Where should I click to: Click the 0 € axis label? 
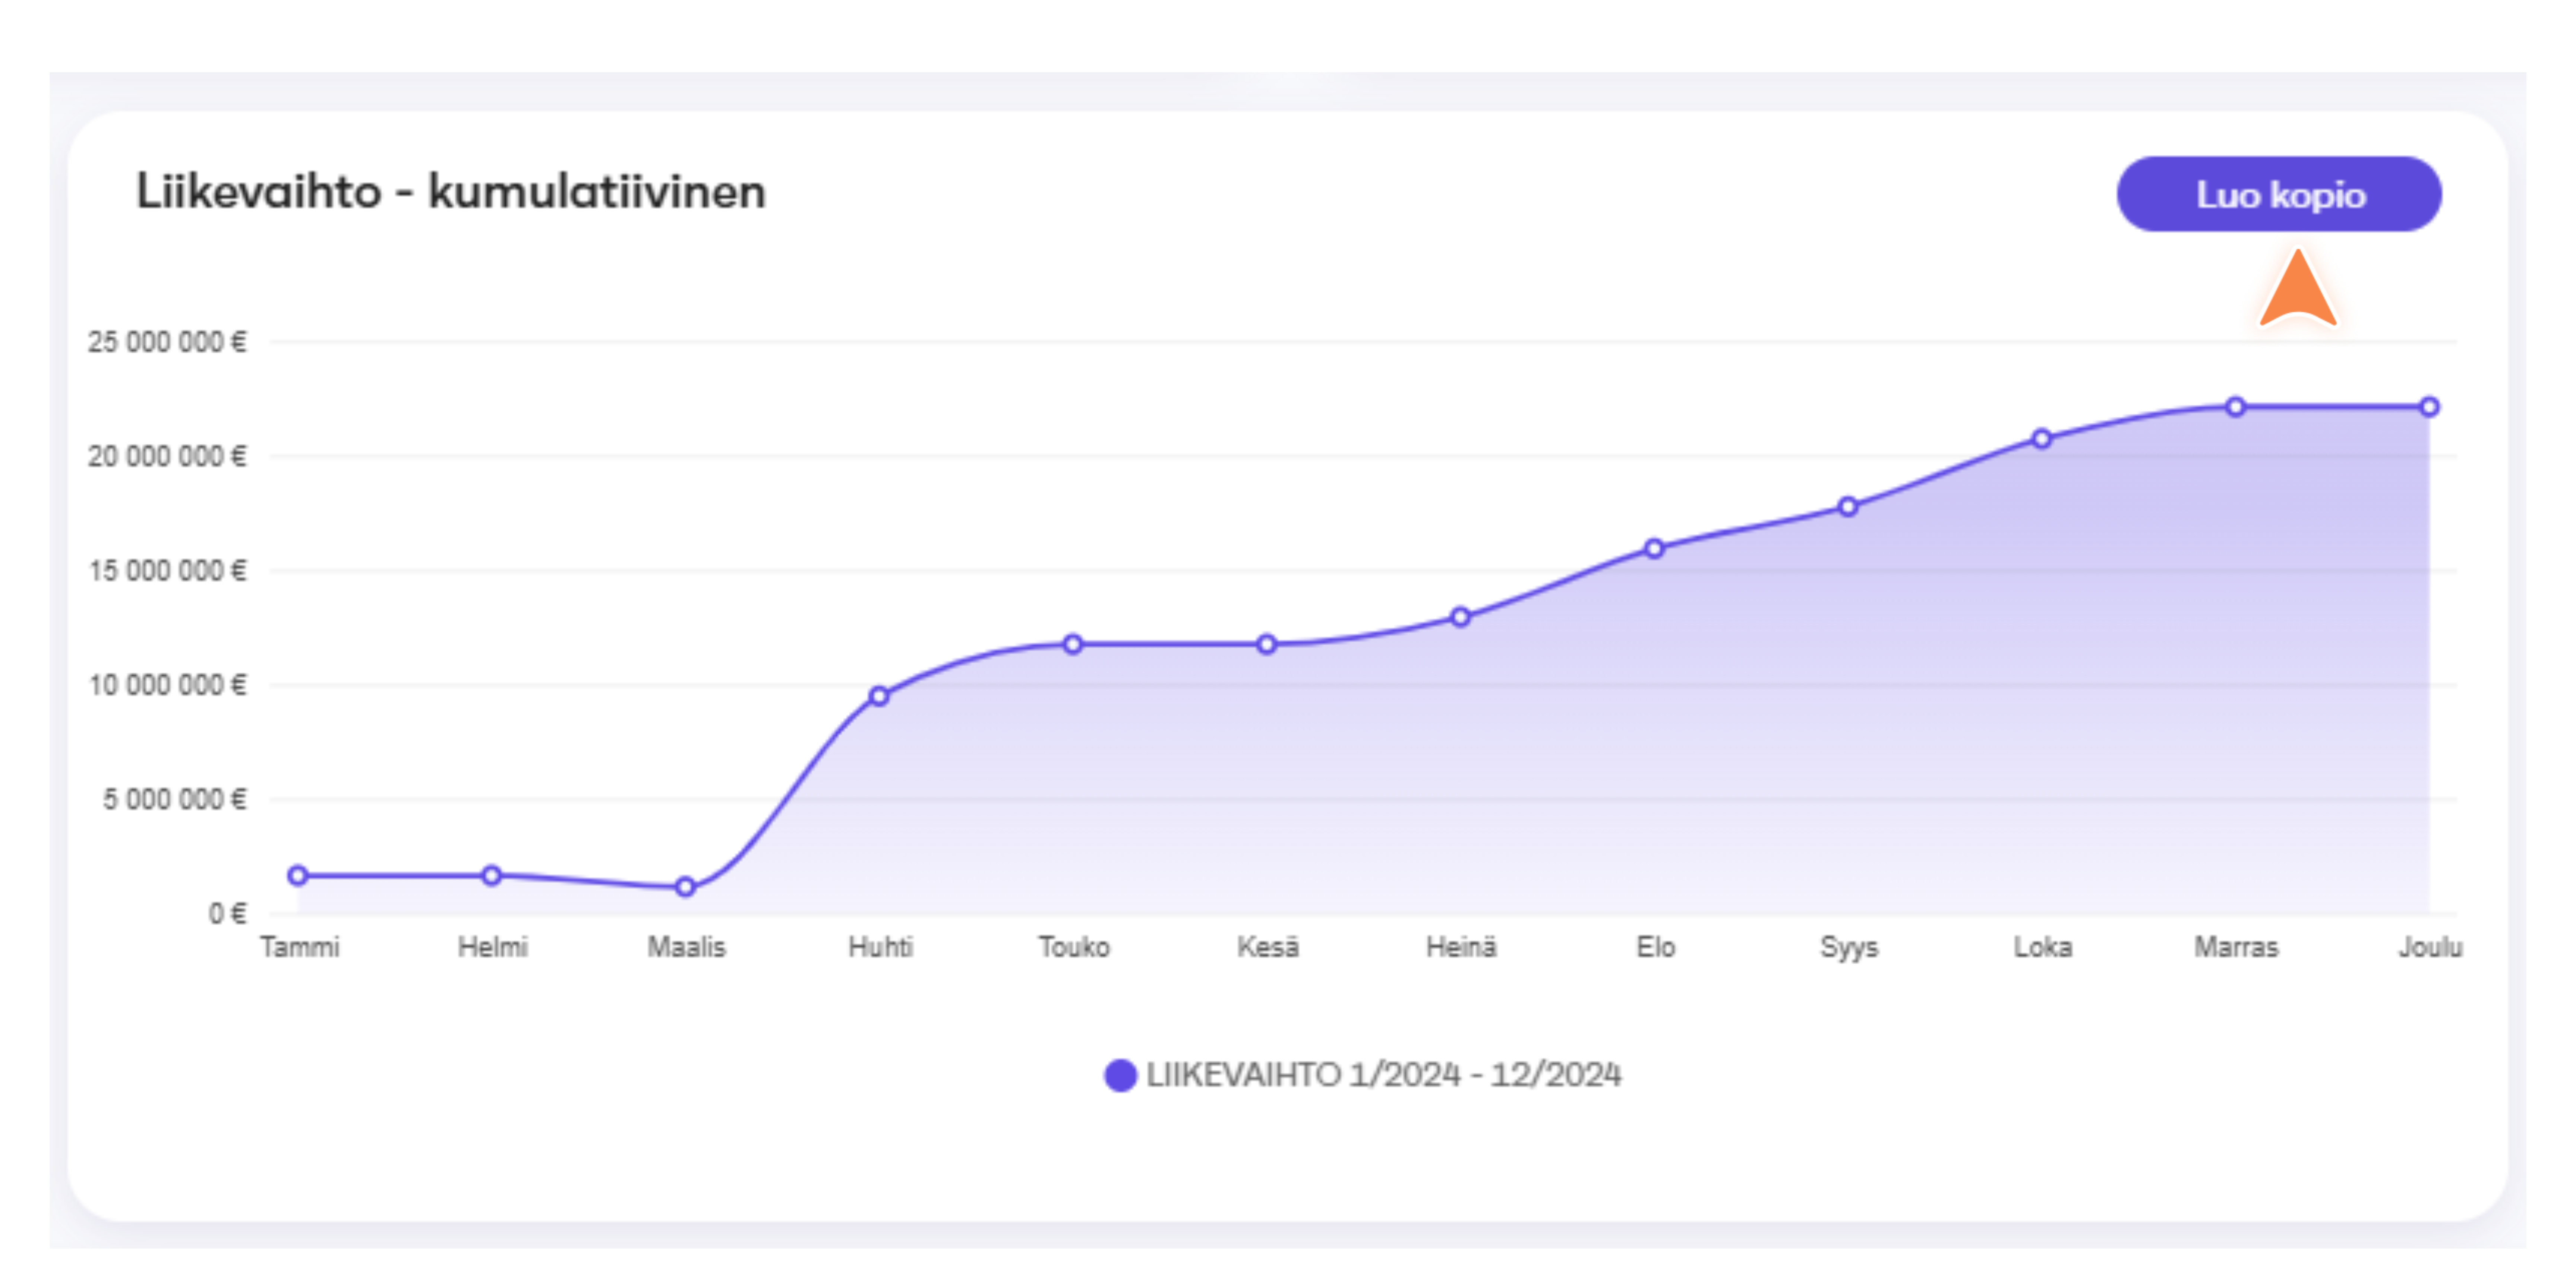[x=228, y=914]
